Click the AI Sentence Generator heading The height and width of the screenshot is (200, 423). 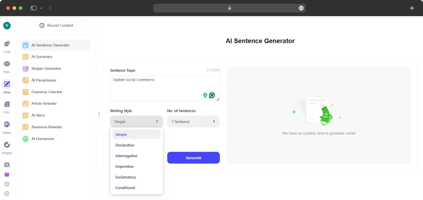260,41
